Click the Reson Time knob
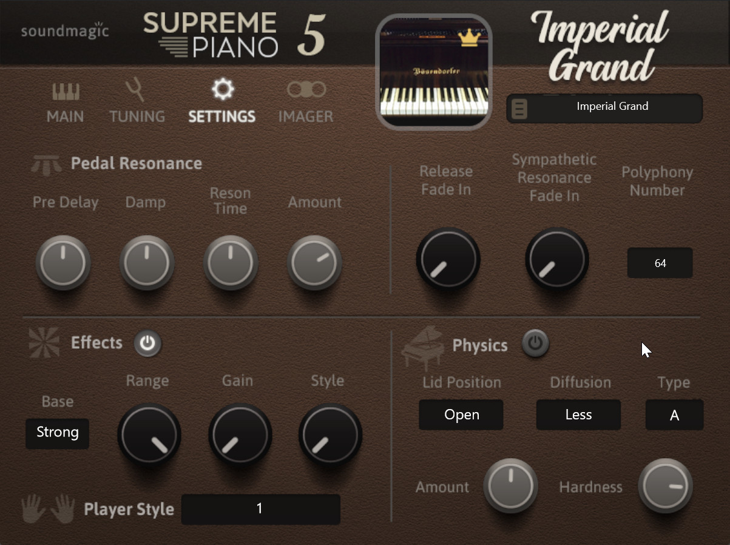The height and width of the screenshot is (545, 730). pos(231,263)
